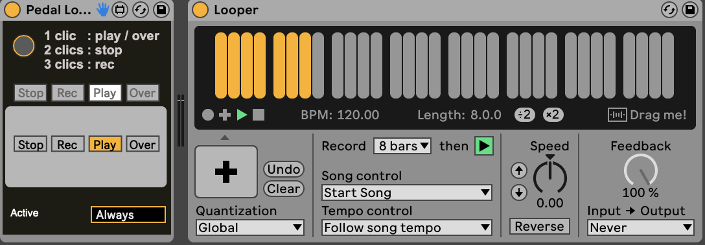Click the overdub plus icon in the display

[225, 115]
